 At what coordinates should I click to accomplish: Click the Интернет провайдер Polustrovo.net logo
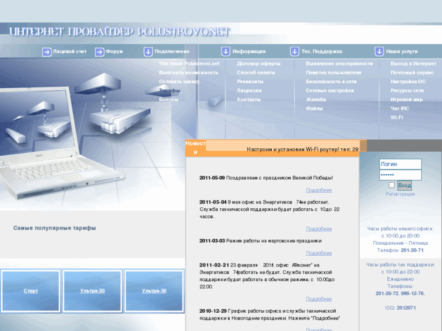pos(120,32)
